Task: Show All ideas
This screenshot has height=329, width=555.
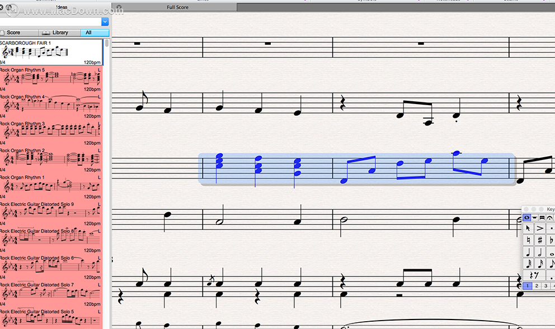Action: coord(95,32)
